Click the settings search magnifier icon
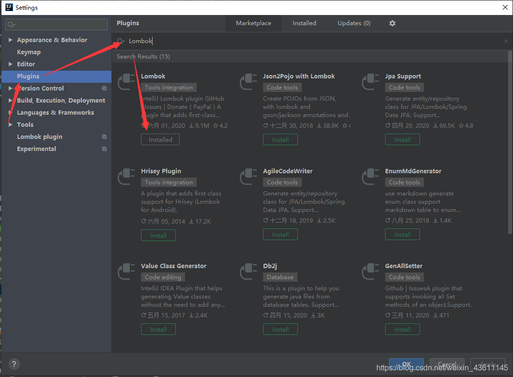Screen dimensions: 513x377 (12, 25)
